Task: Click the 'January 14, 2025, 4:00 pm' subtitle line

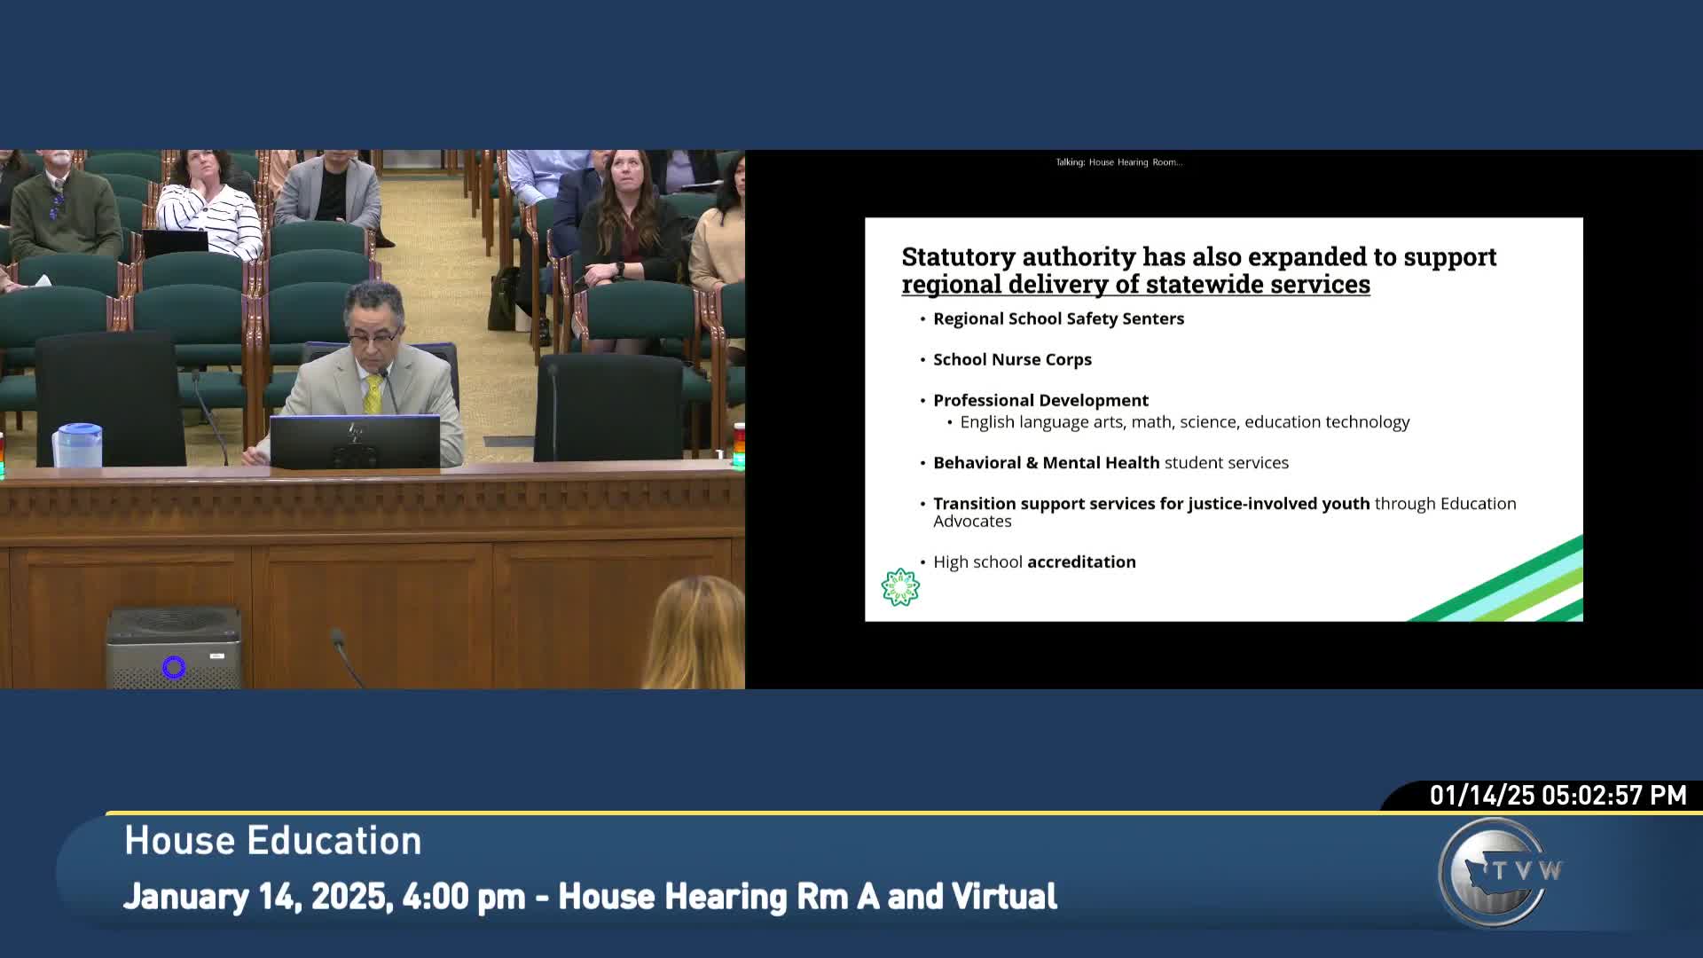Action: [590, 897]
